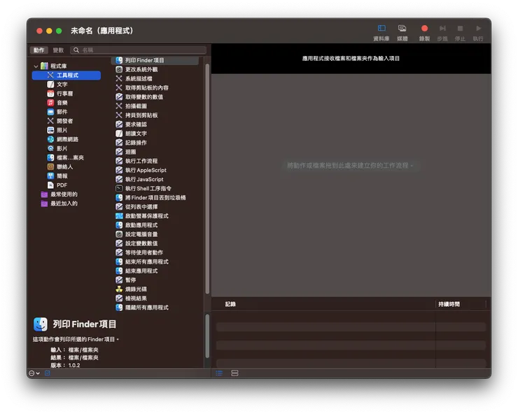The image size is (518, 414).
Task: Select the 拷貝到剪貼板 action
Action: point(136,115)
